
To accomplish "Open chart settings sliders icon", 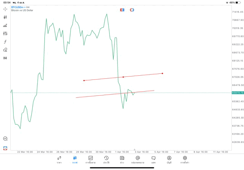I will click(5, 33).
